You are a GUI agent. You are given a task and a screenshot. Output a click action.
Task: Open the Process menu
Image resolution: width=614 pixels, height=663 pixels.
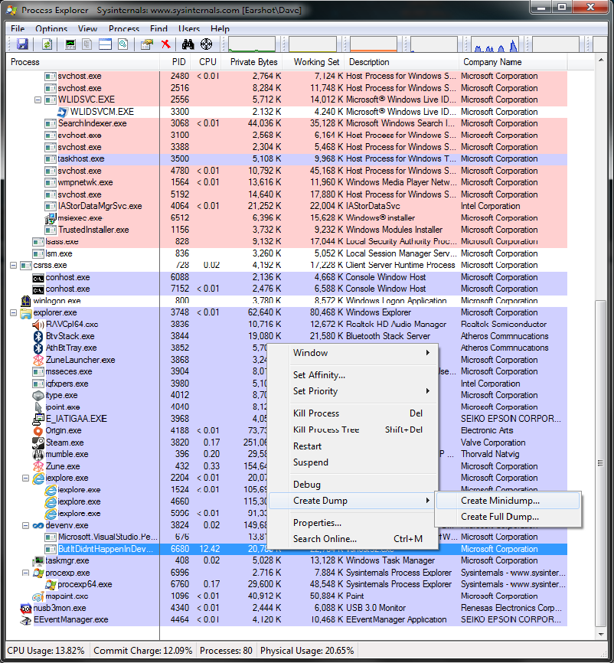124,29
